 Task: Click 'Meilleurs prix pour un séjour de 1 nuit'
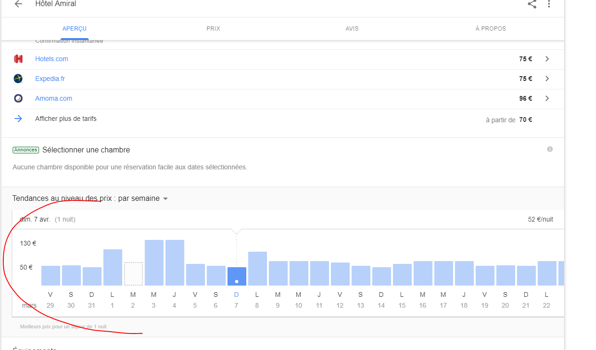pos(63,326)
